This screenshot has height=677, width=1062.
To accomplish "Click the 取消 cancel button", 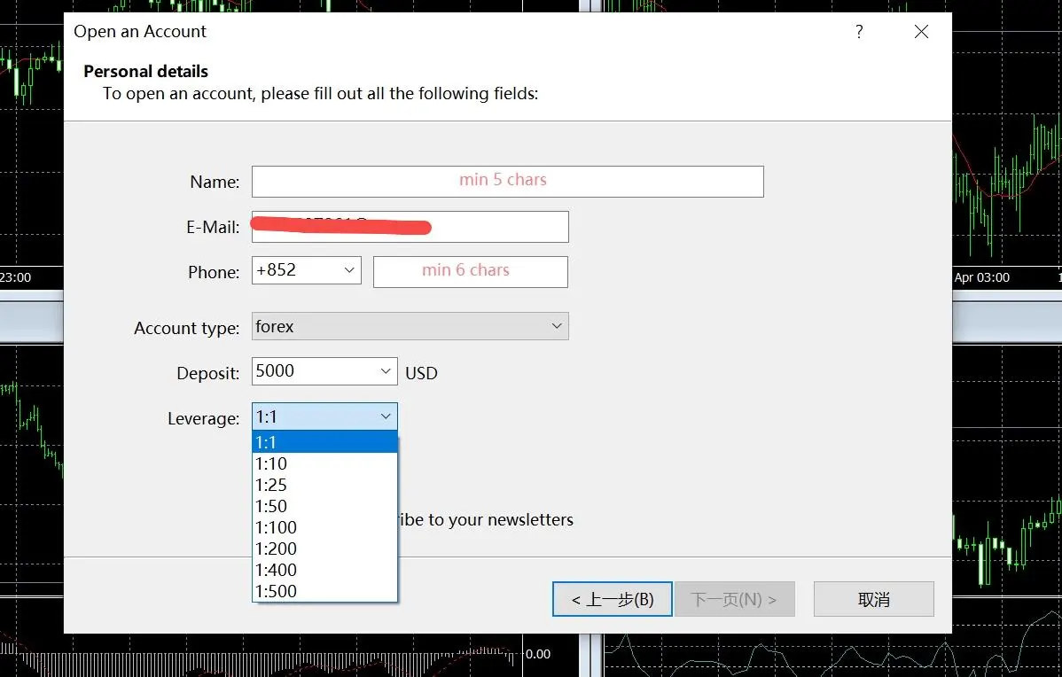I will 874,599.
